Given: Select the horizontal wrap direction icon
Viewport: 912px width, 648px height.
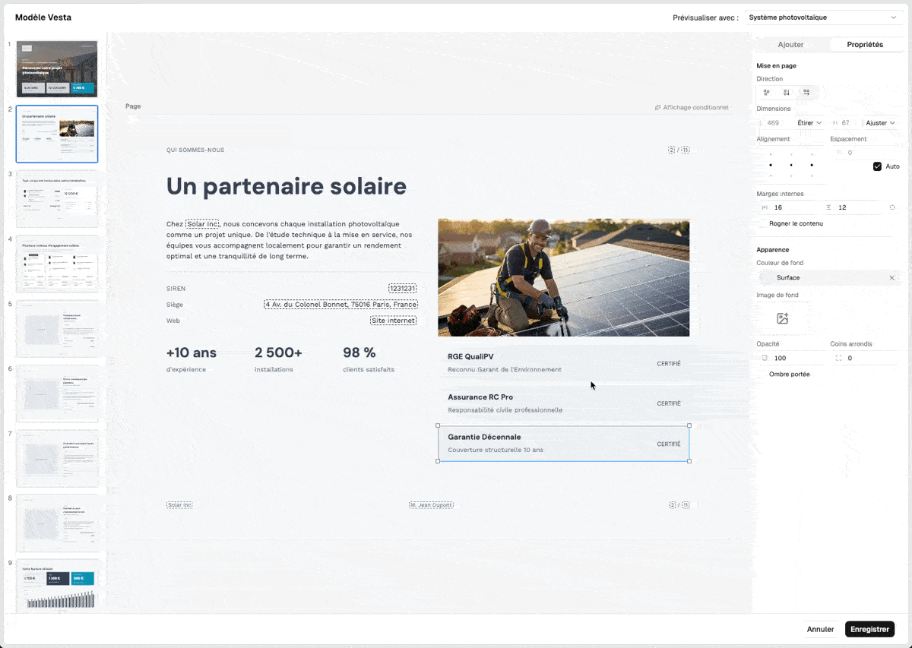Looking at the screenshot, I should click(806, 93).
